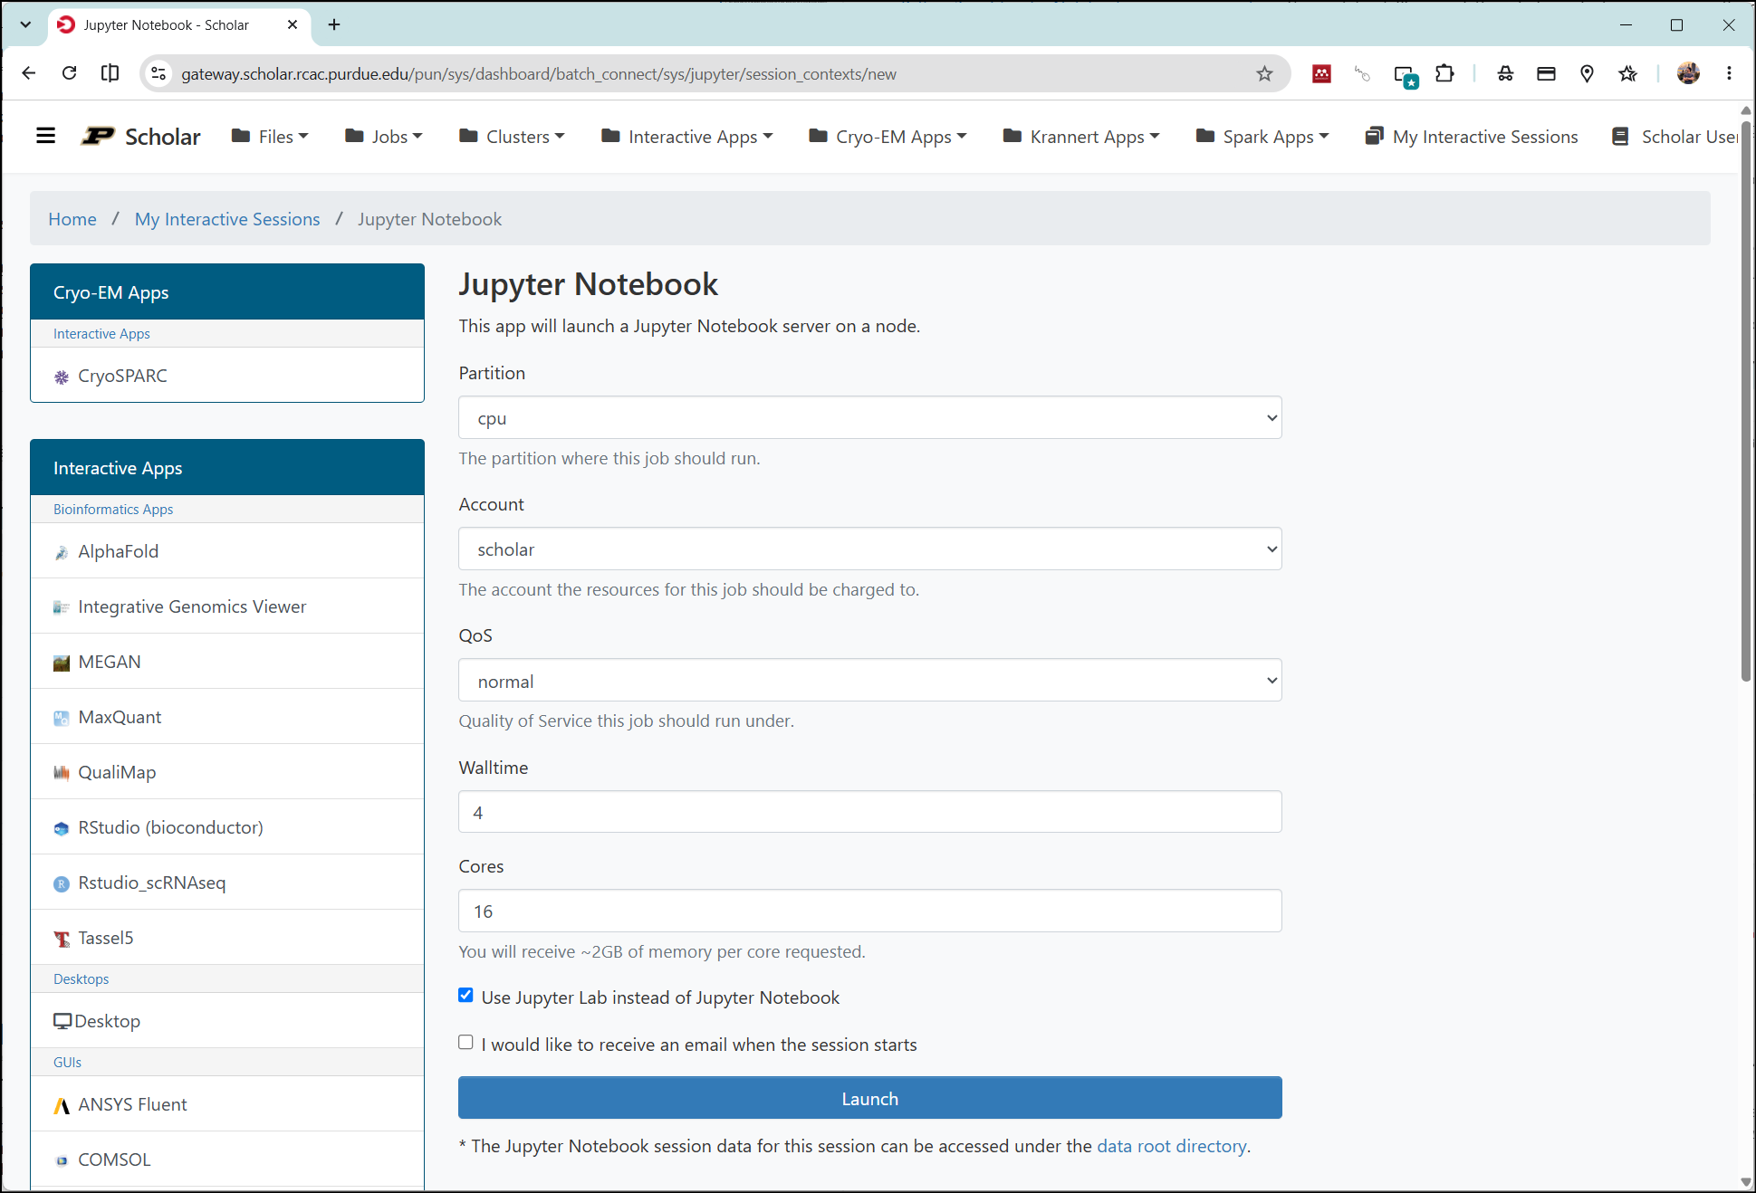Expand the Spark Apps menu
The image size is (1756, 1193).
(x=1262, y=136)
